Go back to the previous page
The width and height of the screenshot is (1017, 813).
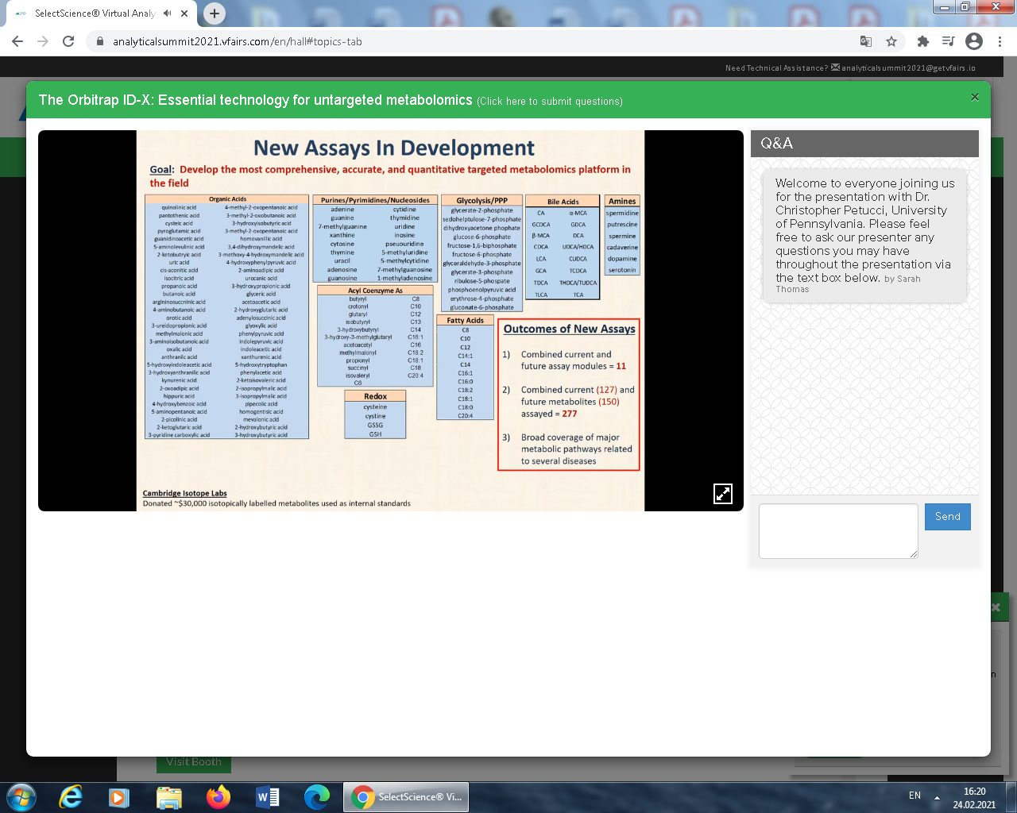click(17, 41)
